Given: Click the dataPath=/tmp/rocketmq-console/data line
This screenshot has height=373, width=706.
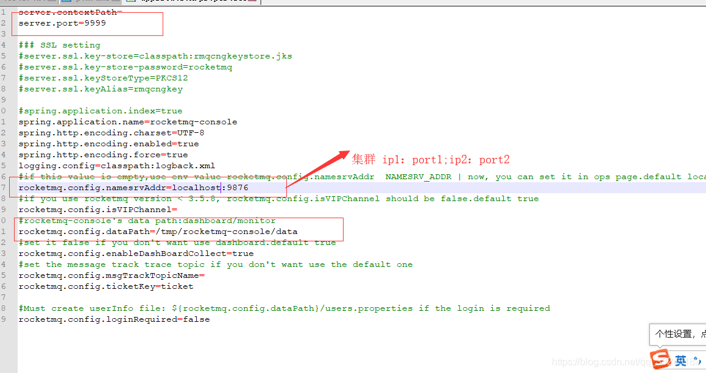Looking at the screenshot, I should coord(158,232).
